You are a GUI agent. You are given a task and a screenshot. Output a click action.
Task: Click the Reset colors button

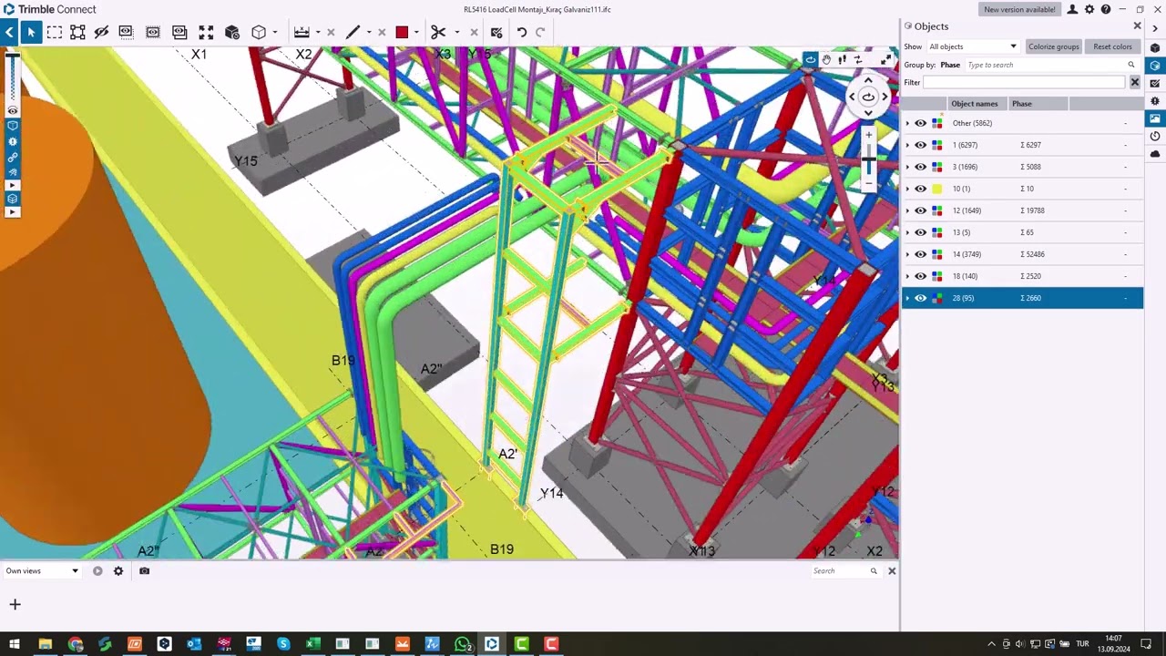point(1112,46)
